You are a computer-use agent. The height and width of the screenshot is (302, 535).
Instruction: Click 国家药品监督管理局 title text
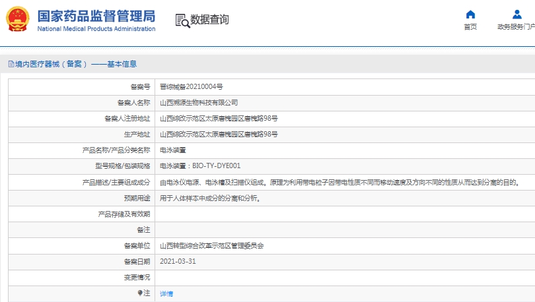[96, 16]
